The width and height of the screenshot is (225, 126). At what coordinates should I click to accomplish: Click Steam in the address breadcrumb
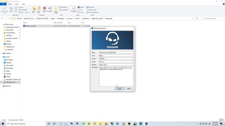(x=53, y=19)
